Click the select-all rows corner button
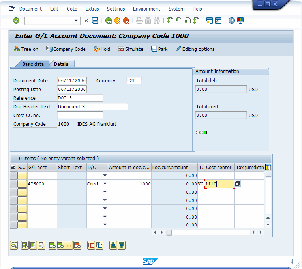 (x=13, y=167)
